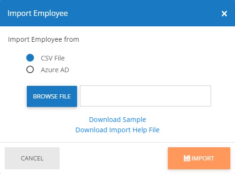Click the blue dialog header bar
Viewport: 235px width, 174px height.
point(117,13)
